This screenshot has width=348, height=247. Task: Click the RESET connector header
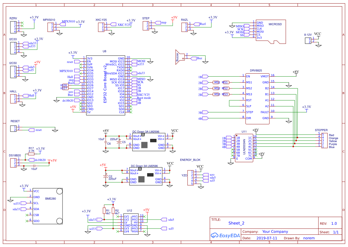tap(14, 128)
